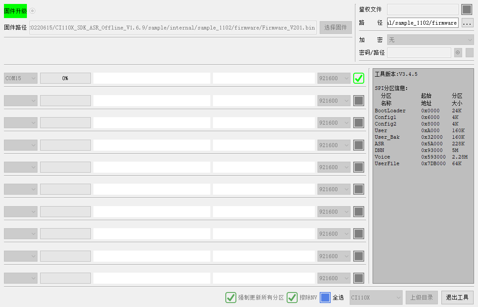Image resolution: width=478 pixels, height=307 pixels.
Task: Click the 选择固件 button
Action: click(336, 27)
